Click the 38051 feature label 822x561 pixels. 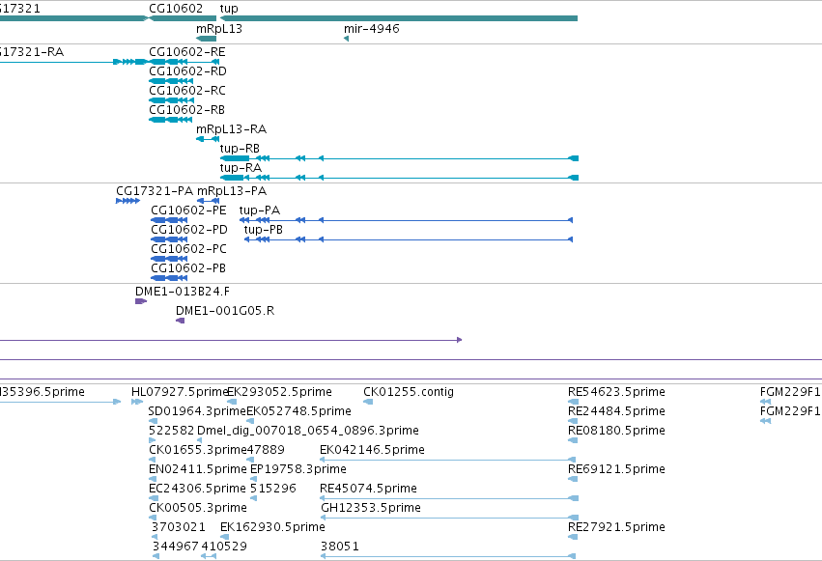340,547
